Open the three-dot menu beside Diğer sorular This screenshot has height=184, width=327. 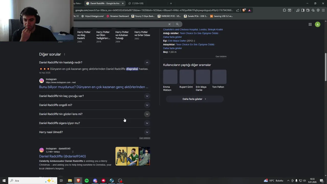64,54
